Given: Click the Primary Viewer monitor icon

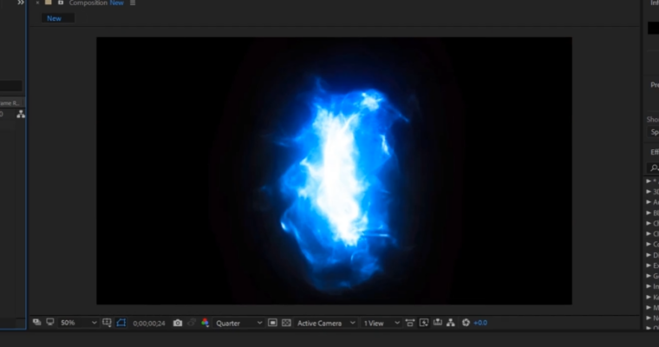Looking at the screenshot, I should click(x=50, y=323).
